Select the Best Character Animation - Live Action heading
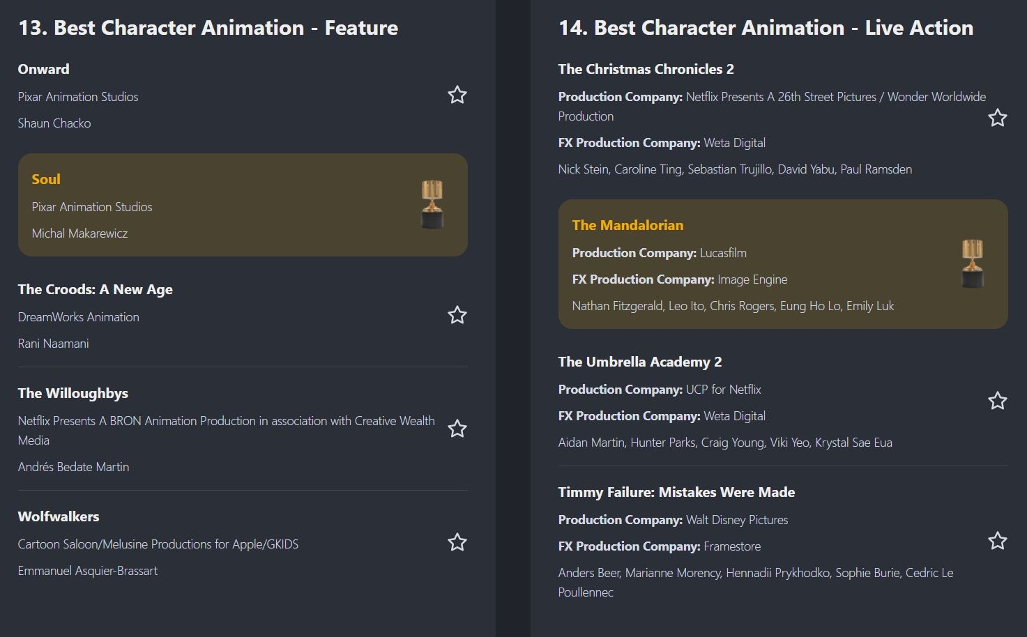 click(x=766, y=28)
